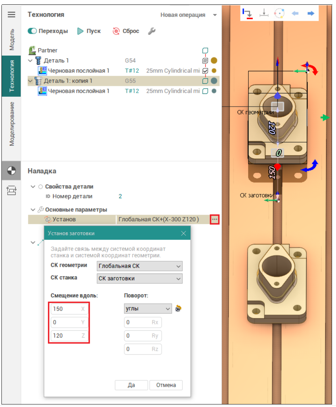Viewport: 336px width, 407px height.
Task: Expand the Новая операция dropdown
Action: click(189, 15)
